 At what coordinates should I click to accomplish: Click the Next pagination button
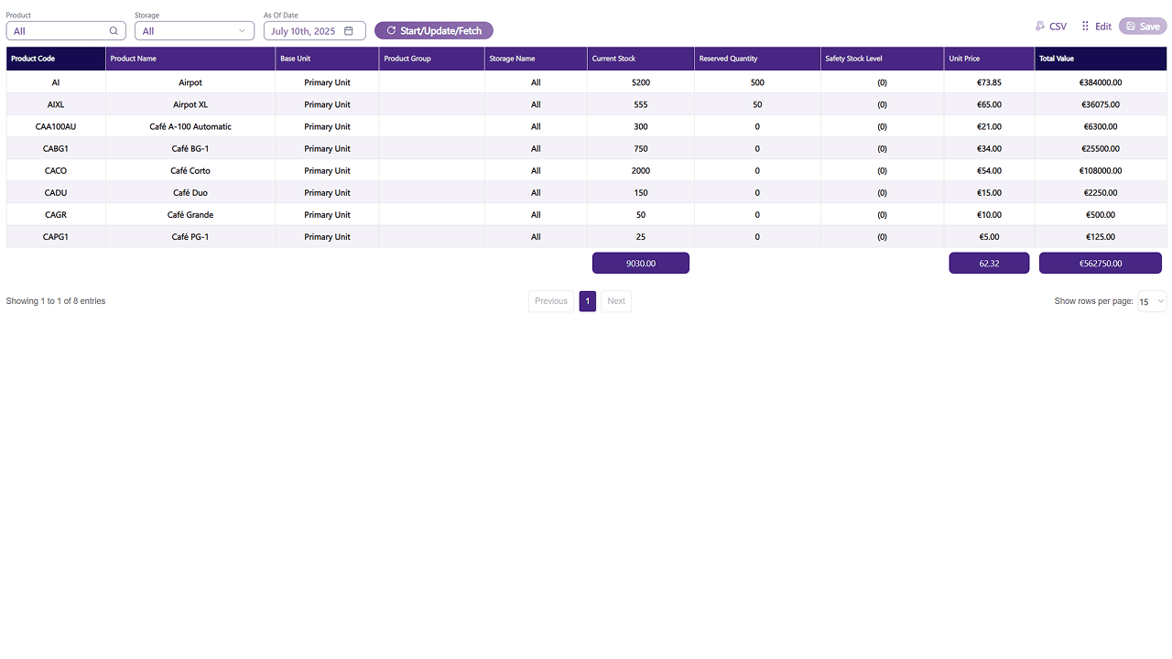coord(615,300)
